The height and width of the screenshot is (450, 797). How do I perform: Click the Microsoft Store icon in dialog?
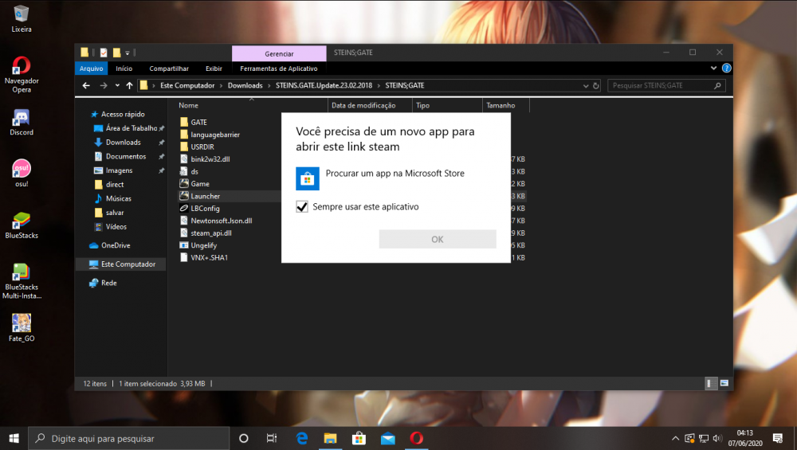click(x=308, y=178)
